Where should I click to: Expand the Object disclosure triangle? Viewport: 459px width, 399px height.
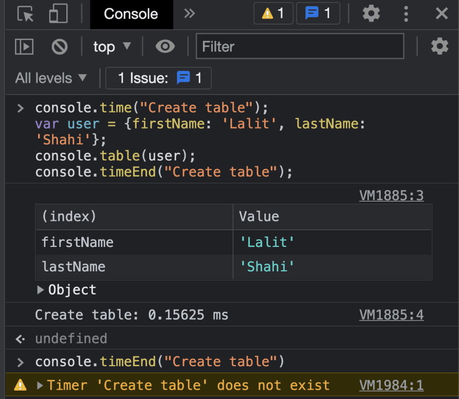click(40, 290)
